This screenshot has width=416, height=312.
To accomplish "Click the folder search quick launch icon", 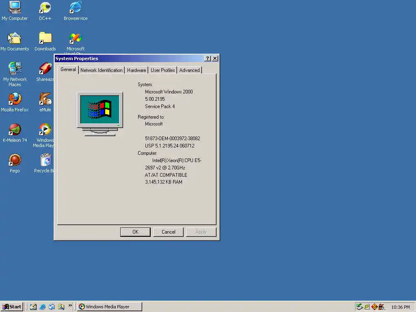I will pos(61,307).
